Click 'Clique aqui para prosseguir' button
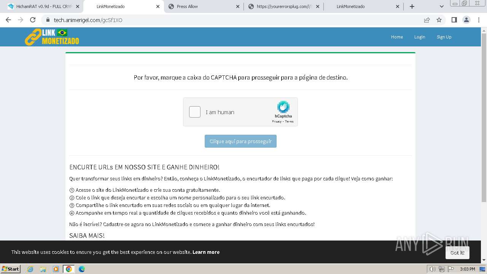487x274 pixels. click(240, 141)
